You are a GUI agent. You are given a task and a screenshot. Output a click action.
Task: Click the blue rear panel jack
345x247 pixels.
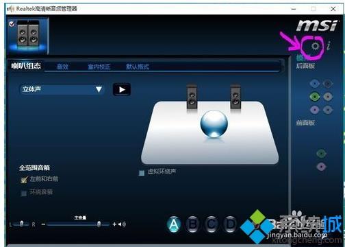coord(315,84)
